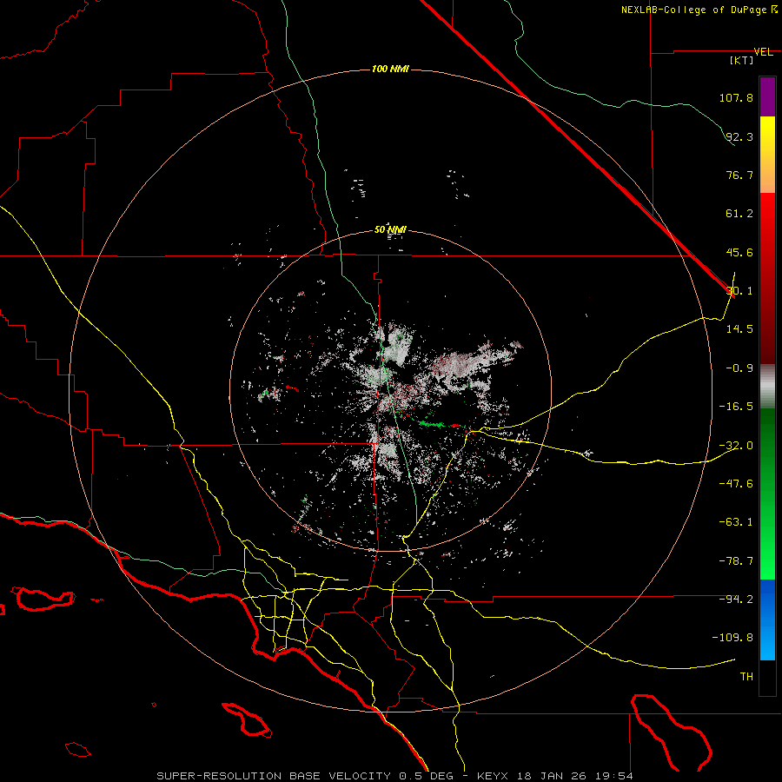The width and height of the screenshot is (782, 782).
Task: Click the -16.5 velocity scale value
Action: tap(736, 406)
